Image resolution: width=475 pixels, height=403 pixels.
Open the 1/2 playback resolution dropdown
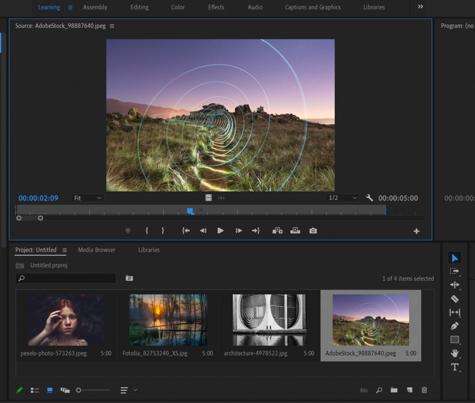343,198
